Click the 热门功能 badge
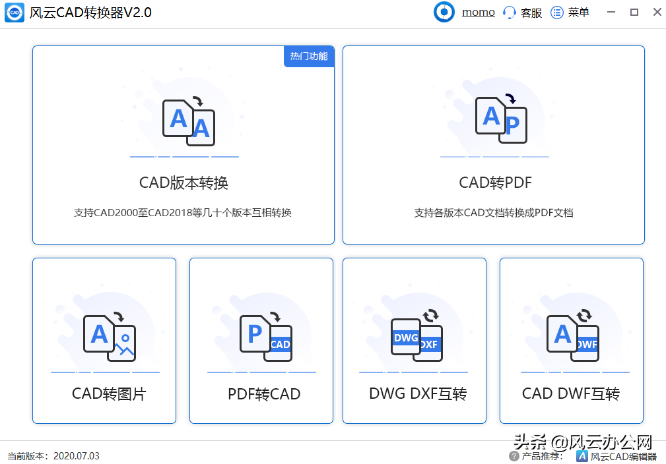Image resolution: width=666 pixels, height=464 pixels. tap(309, 57)
